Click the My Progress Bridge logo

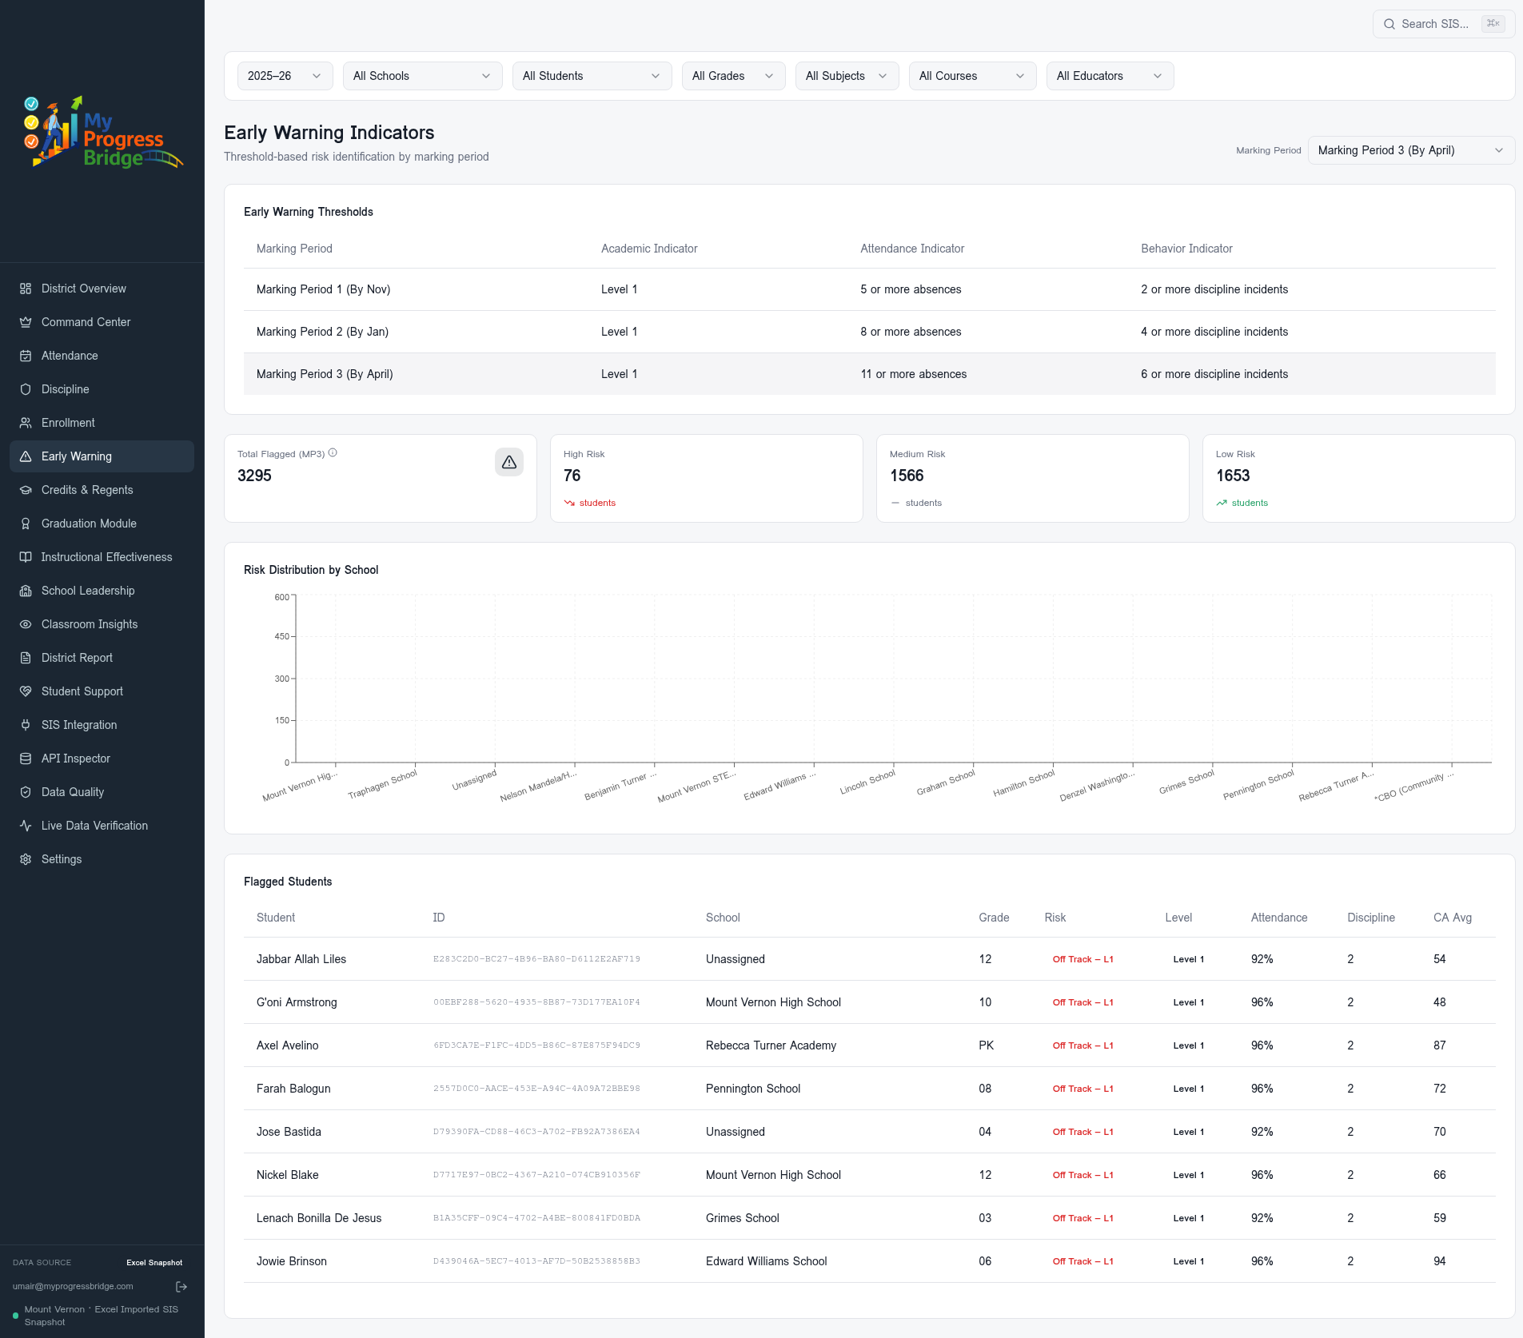(104, 132)
